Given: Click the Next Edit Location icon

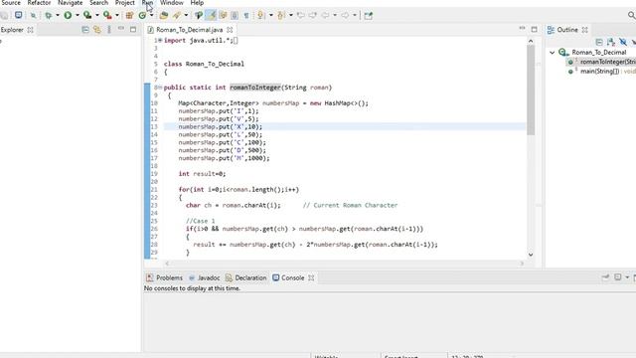Looking at the screenshot, I should pos(312,16).
